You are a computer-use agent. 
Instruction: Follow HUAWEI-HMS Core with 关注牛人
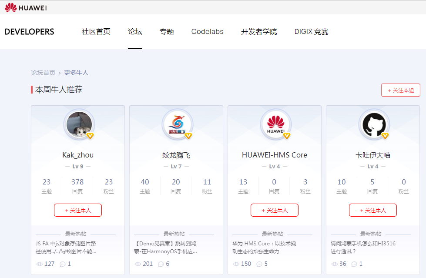point(275,210)
